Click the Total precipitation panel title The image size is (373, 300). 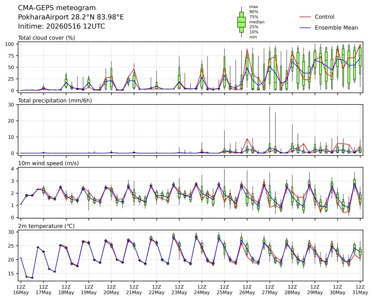(55, 100)
